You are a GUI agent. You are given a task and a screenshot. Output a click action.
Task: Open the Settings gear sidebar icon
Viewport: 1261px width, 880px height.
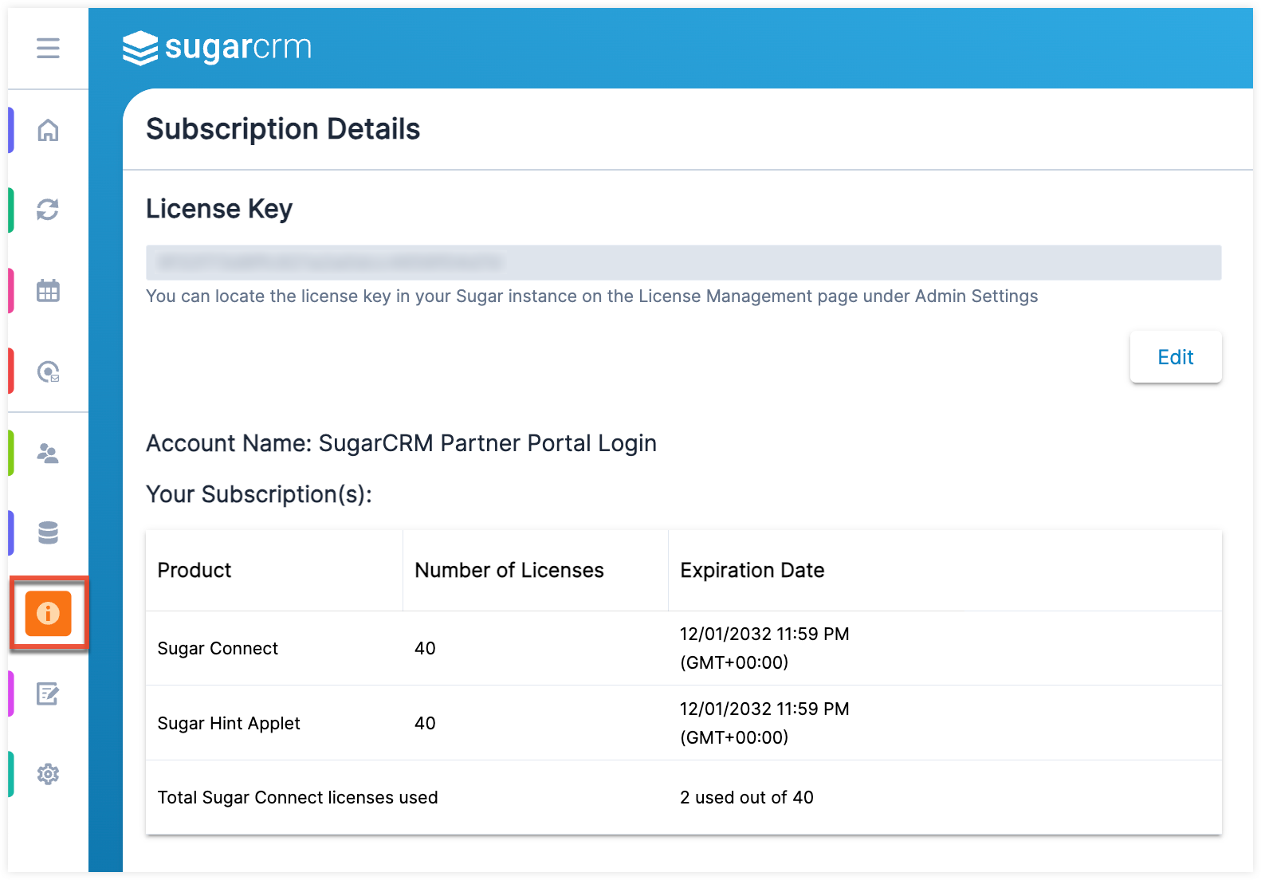[x=48, y=774]
